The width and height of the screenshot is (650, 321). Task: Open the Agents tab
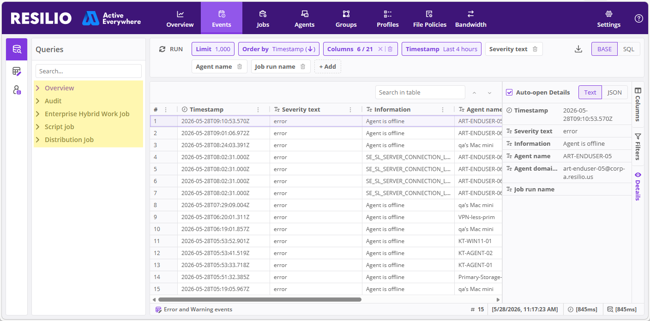point(304,18)
